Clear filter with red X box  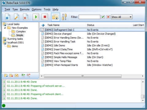(x=108, y=17)
